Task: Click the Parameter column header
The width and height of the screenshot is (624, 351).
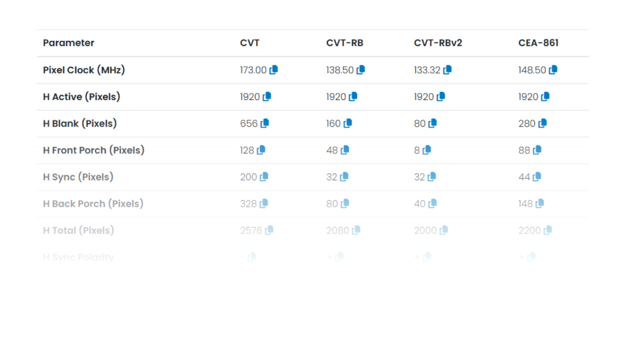Action: [68, 43]
